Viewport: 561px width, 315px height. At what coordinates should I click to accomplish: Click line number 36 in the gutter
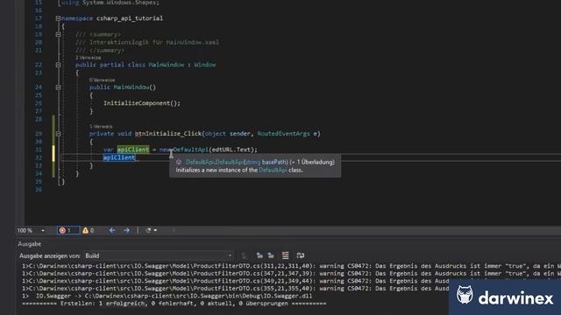point(39,189)
